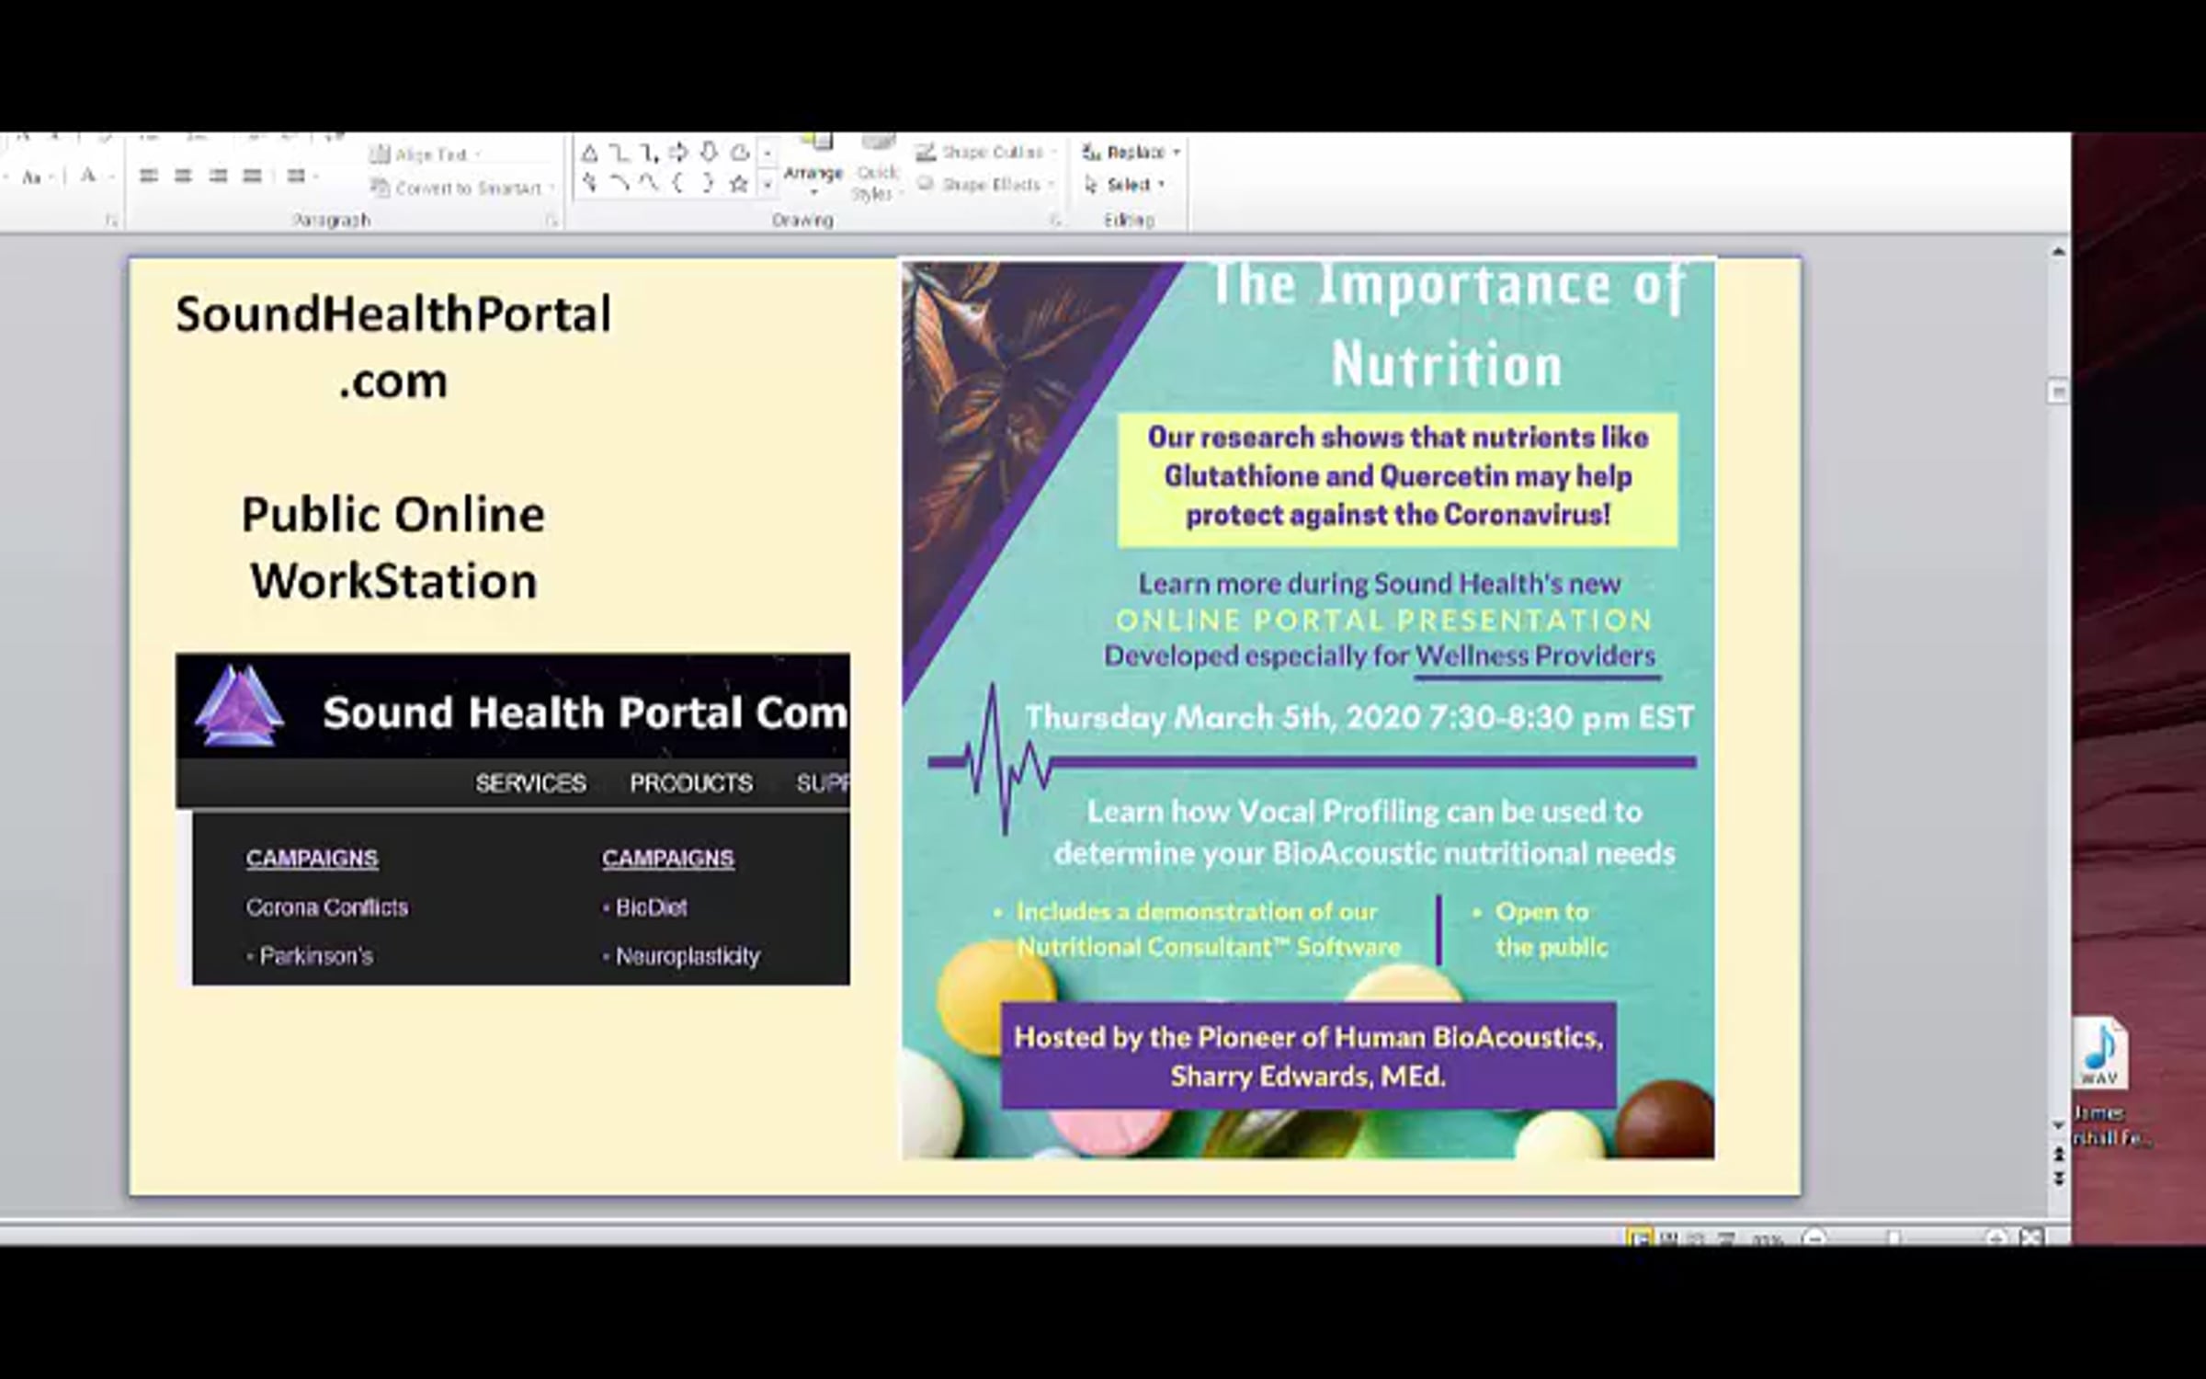Viewport: 2206px width, 1379px height.
Task: Switch to Reading view
Action: 1697,1238
